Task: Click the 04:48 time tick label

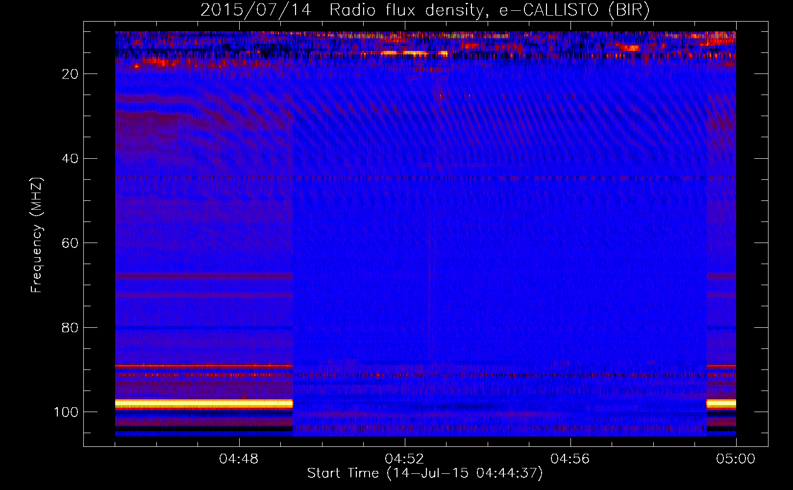Action: point(239,459)
